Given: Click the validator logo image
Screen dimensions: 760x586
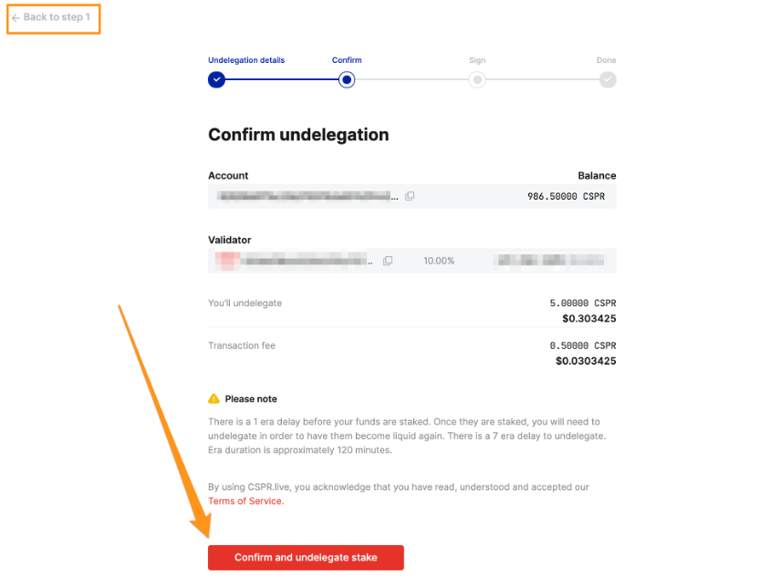Looking at the screenshot, I should [x=225, y=260].
